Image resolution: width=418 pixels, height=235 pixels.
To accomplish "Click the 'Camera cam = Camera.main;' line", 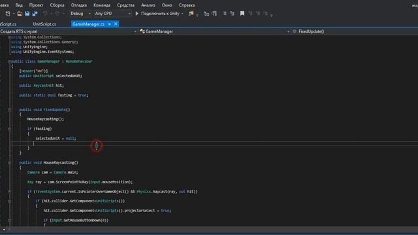I will tap(52, 172).
